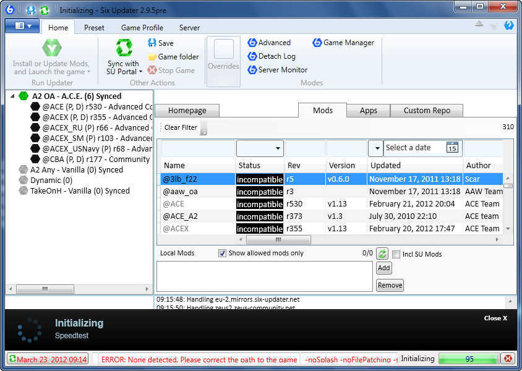The image size is (522, 371).
Task: Switch to the Apps tab
Action: [368, 110]
